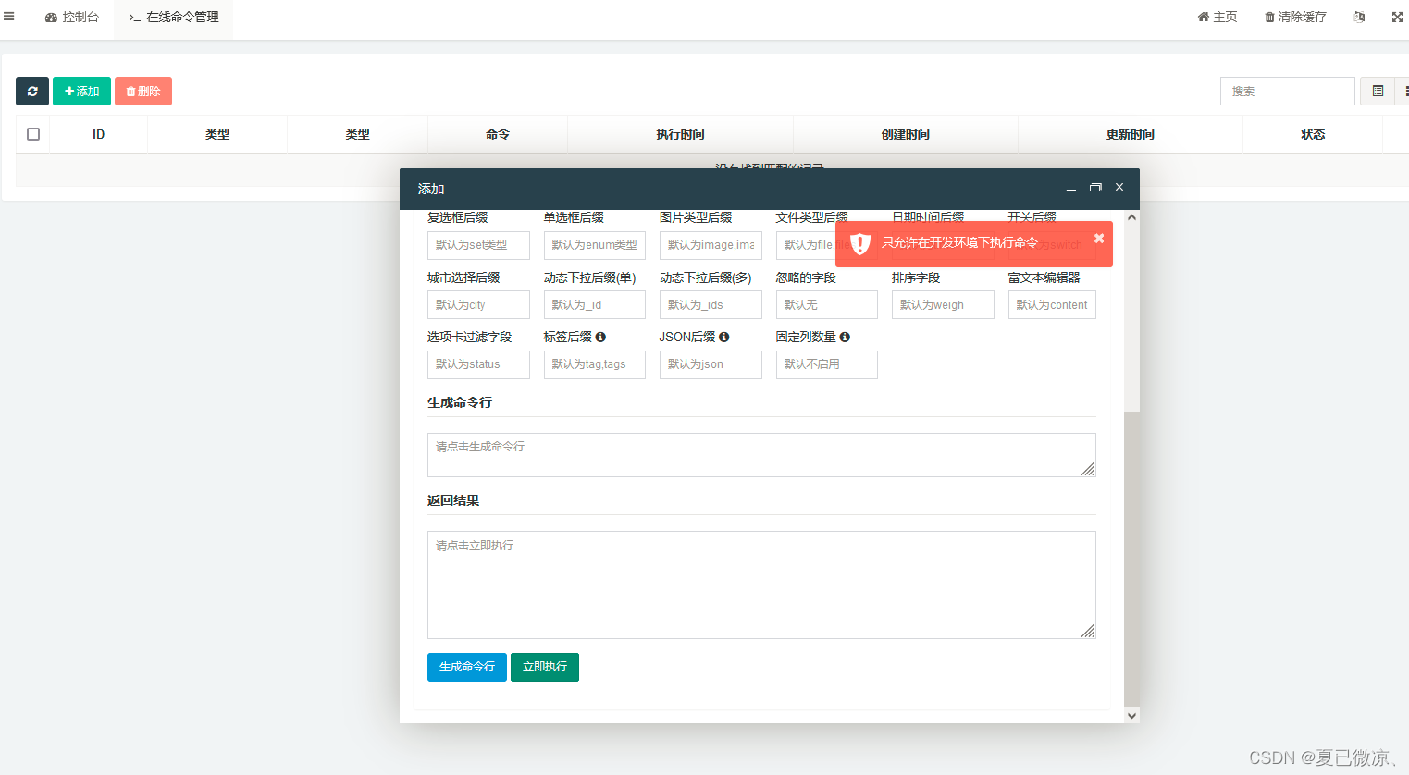Focus the 复选框后缀 input field
Viewport: 1409px width, 775px height.
pyautogui.click(x=478, y=245)
